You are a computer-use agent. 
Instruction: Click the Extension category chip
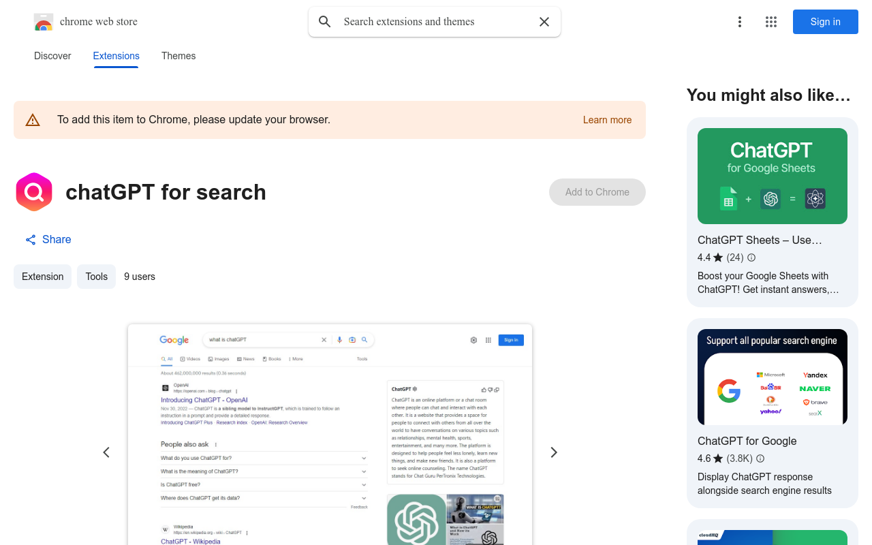pyautogui.click(x=42, y=277)
